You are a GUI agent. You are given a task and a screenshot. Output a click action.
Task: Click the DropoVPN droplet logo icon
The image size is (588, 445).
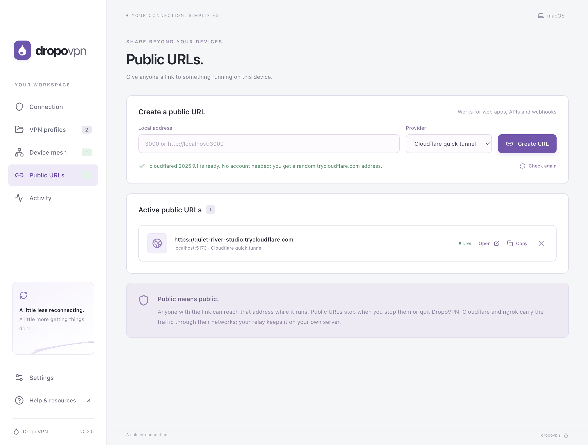pyautogui.click(x=22, y=50)
